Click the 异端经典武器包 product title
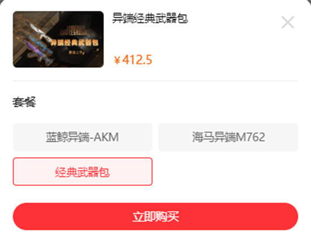311x243 pixels. click(150, 18)
